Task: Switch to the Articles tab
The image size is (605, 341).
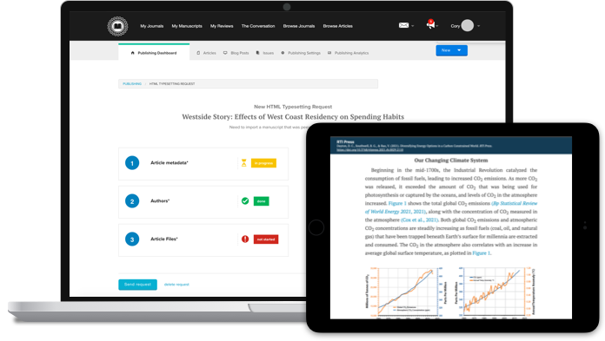Action: click(x=206, y=53)
